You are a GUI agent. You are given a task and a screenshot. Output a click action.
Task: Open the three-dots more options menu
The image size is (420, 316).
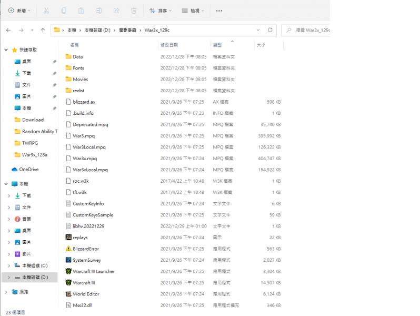click(219, 11)
